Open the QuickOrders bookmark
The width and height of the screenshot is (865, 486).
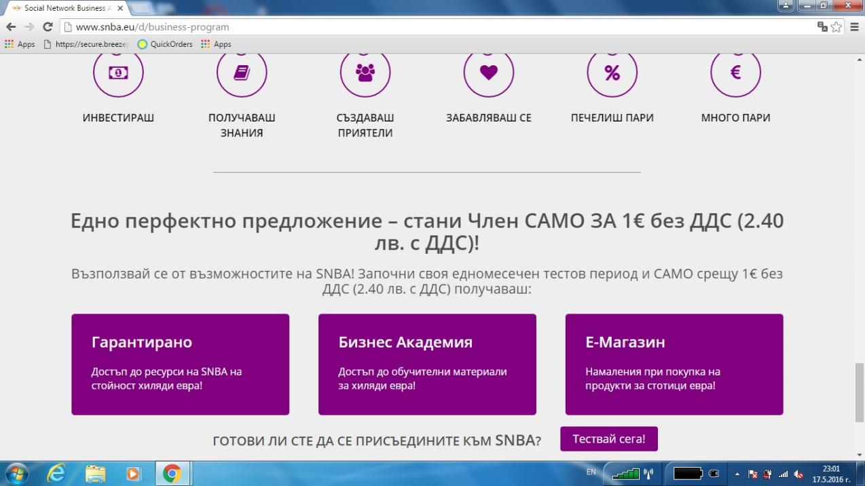coord(165,44)
